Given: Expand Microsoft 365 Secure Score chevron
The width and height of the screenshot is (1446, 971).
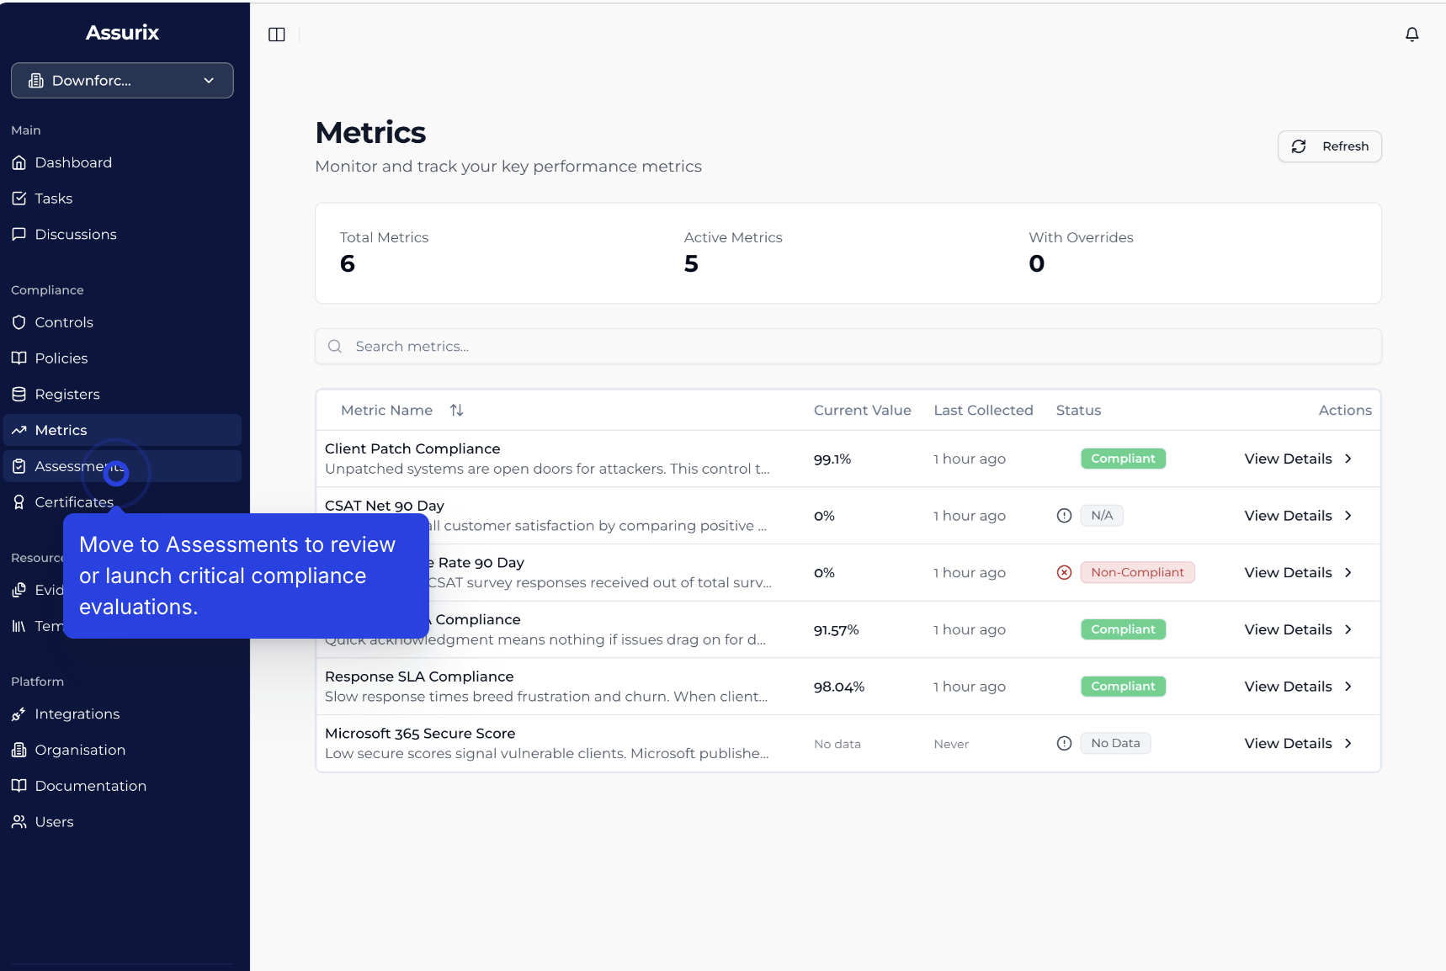Looking at the screenshot, I should (x=1348, y=744).
